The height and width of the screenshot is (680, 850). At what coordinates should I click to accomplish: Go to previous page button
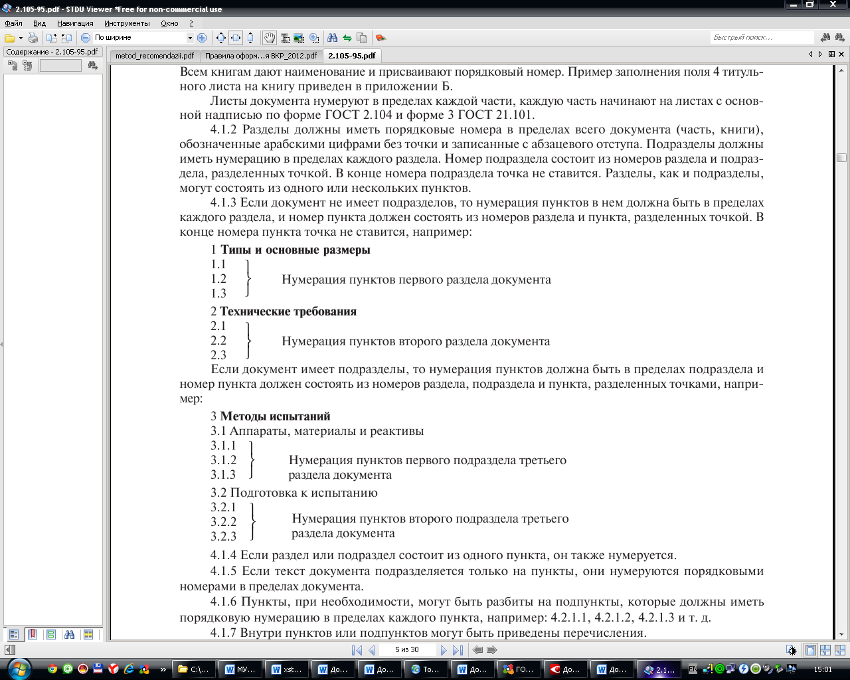click(371, 650)
